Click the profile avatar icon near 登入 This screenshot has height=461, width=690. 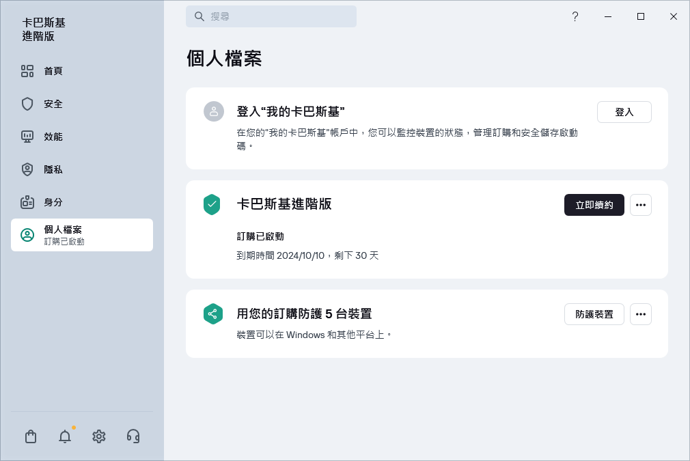point(214,111)
